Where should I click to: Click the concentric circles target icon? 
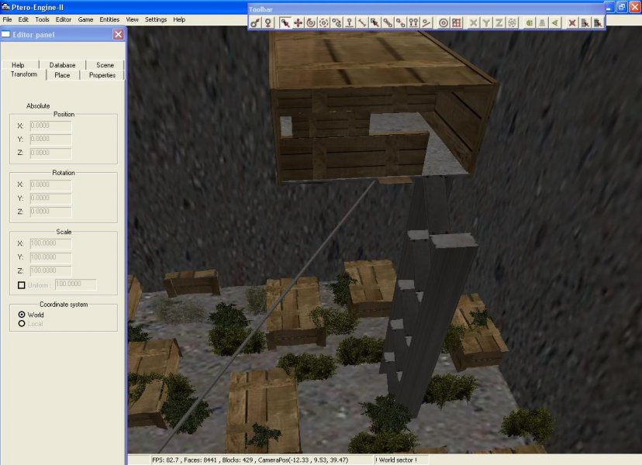click(x=444, y=23)
